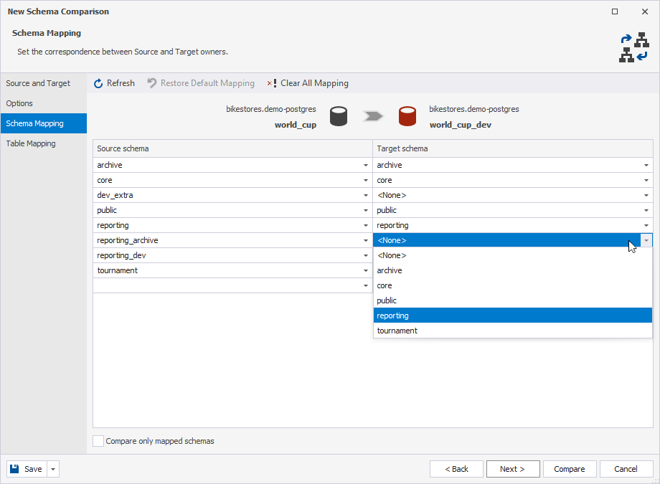Open source schema dropdown for archive

tap(366, 166)
